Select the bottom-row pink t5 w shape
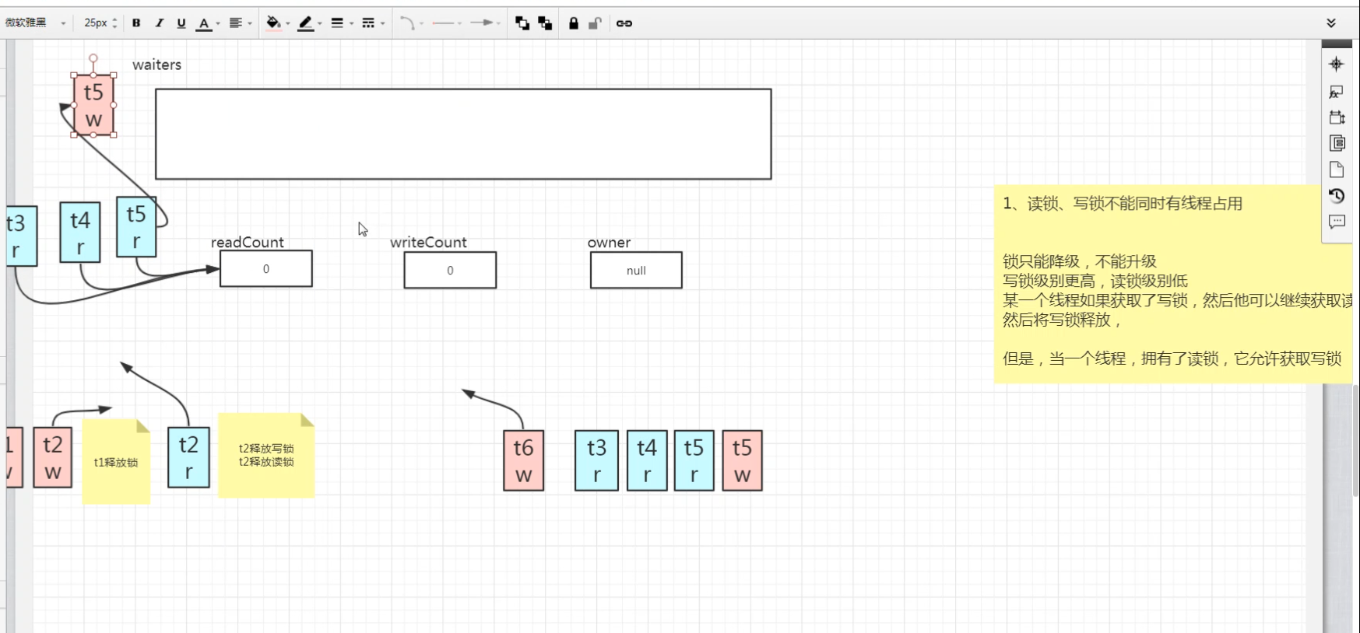Screen dimensions: 1360x633 (x=742, y=460)
